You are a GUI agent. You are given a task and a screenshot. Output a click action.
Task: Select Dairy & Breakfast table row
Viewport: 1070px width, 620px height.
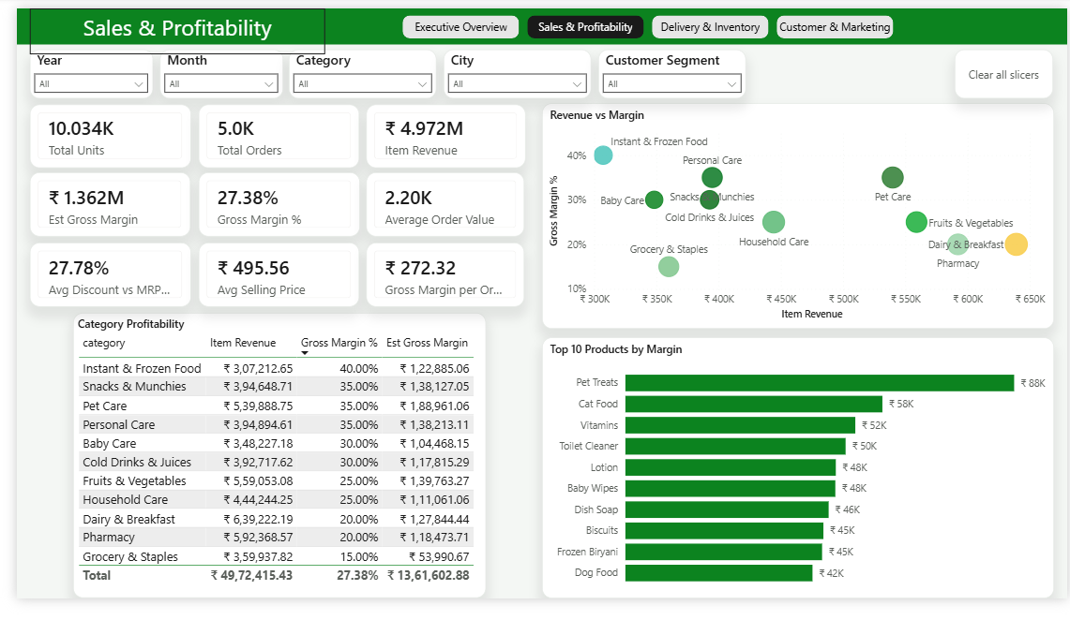276,519
